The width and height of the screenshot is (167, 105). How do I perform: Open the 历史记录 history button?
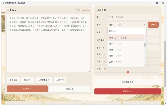coord(70,89)
